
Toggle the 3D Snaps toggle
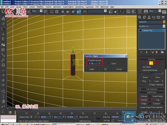coord(63,12)
